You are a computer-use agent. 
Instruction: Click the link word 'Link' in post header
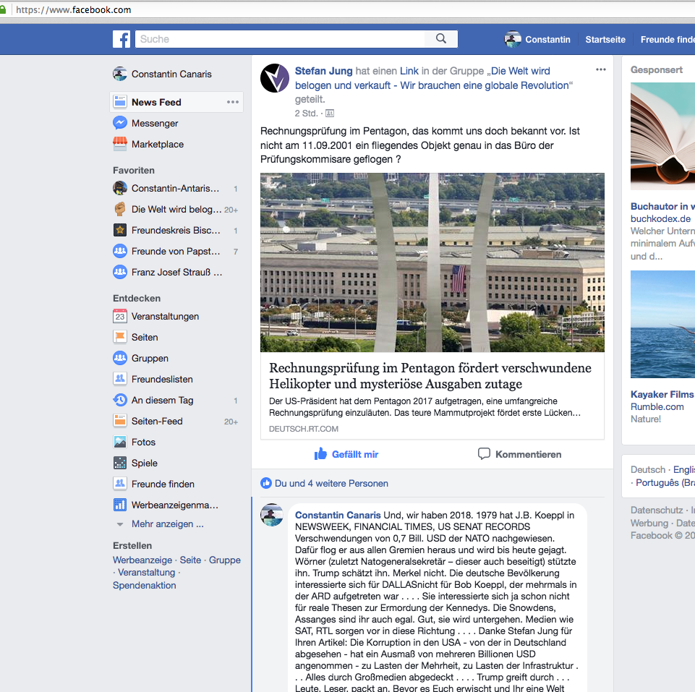click(409, 71)
